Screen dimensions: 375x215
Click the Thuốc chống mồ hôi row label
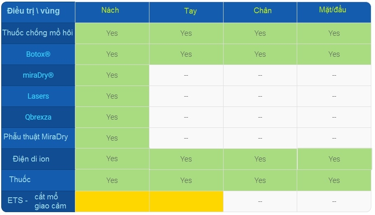[x=38, y=33]
